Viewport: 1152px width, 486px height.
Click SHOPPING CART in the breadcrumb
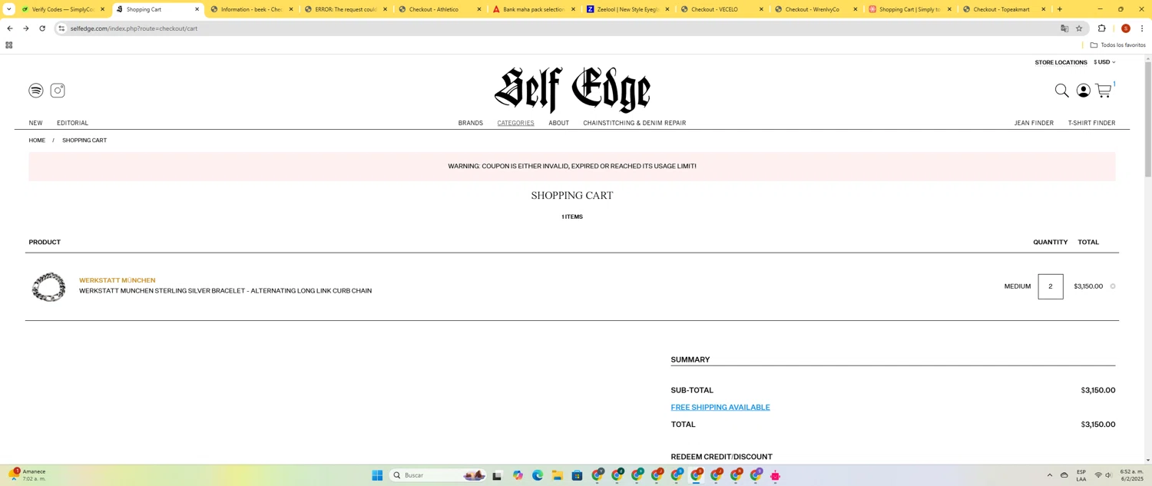coord(84,141)
